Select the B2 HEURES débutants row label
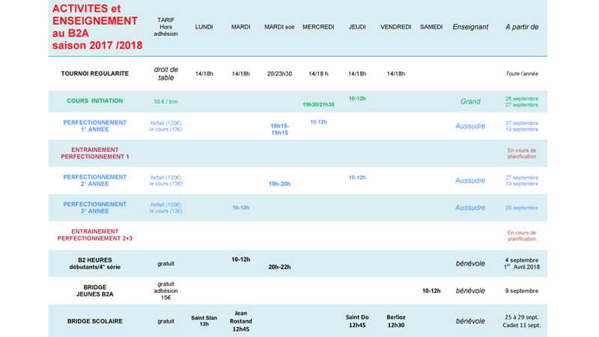 tap(95, 263)
